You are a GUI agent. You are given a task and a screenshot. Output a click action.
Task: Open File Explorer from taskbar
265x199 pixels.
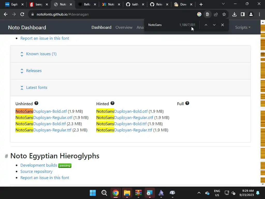pos(127,193)
